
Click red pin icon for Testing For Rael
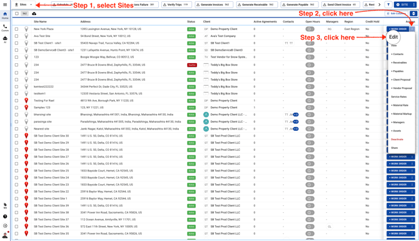26,101
